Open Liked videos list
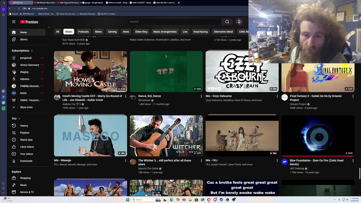 point(27,147)
